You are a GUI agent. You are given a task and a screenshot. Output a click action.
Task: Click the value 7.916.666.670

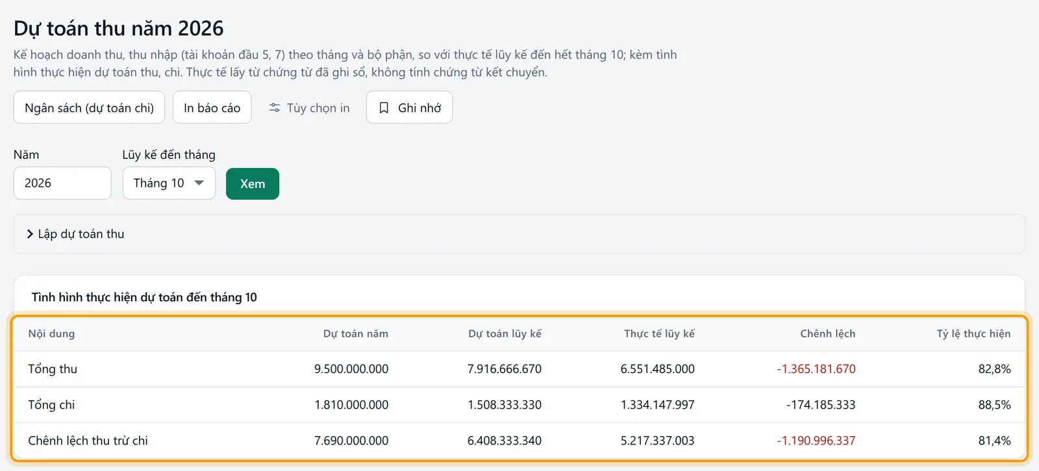point(505,369)
